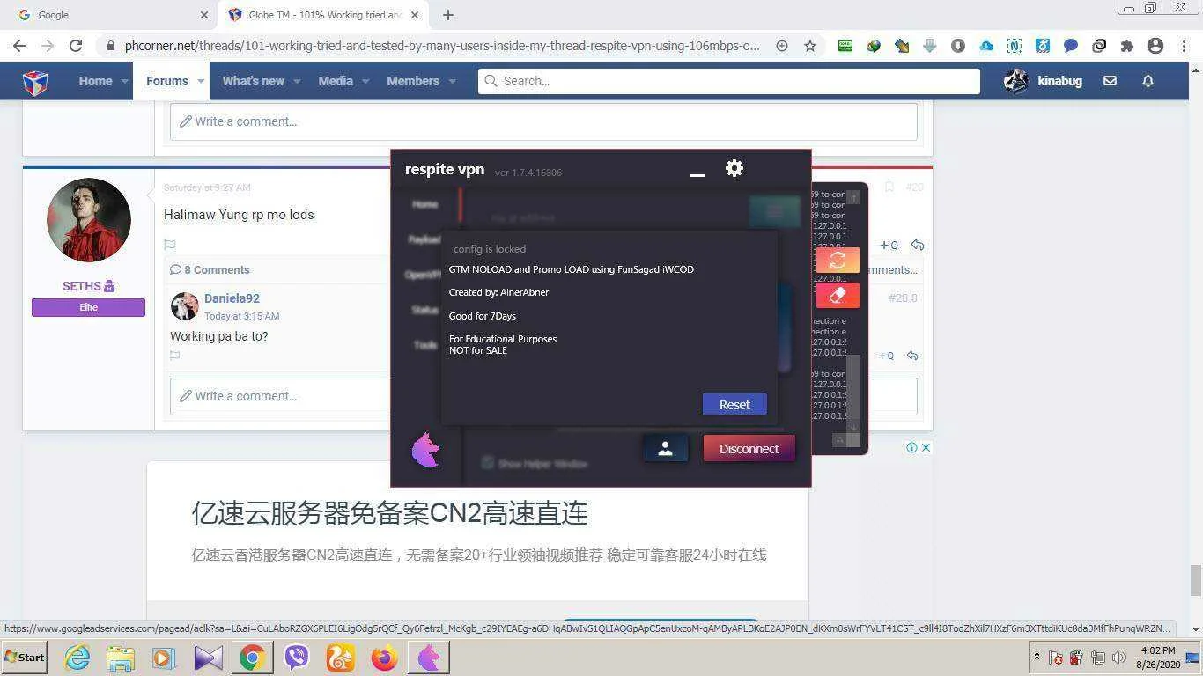The width and height of the screenshot is (1203, 676).
Task: Open File Explorer from taskbar
Action: [121, 658]
